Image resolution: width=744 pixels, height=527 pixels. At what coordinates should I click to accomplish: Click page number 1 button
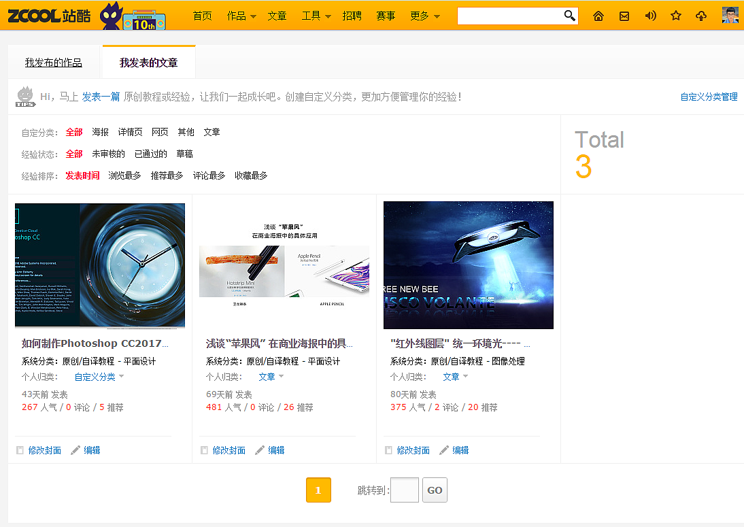[x=318, y=490]
